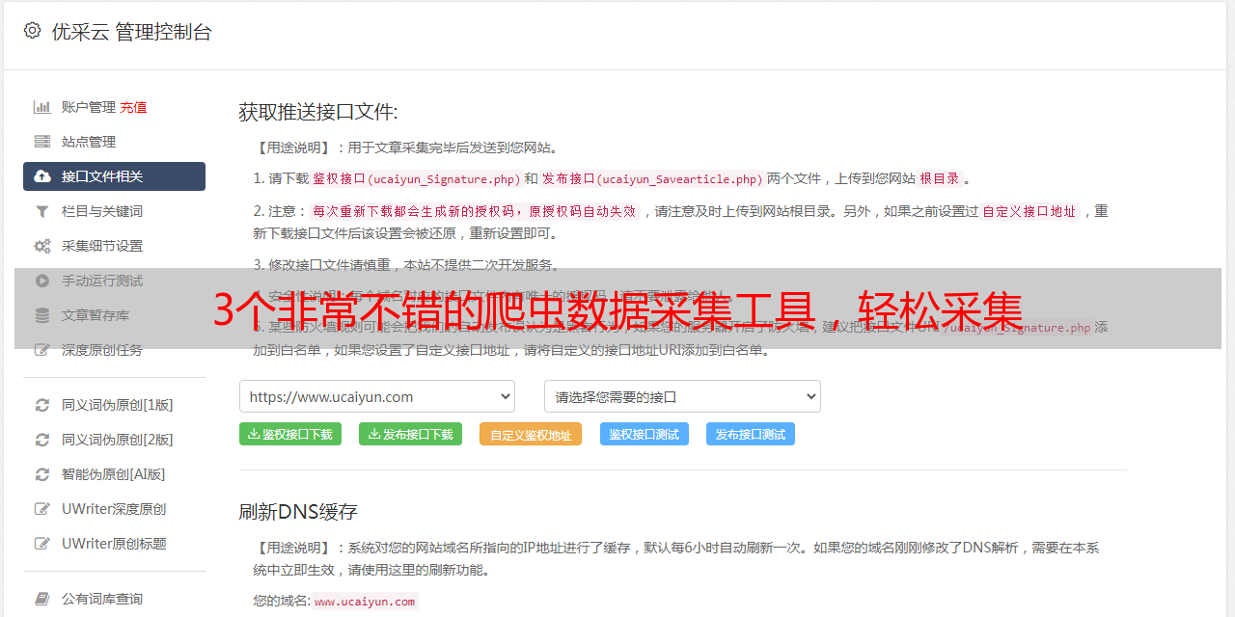The height and width of the screenshot is (617, 1235).
Task: Click the 优采云 管理控制台 title
Action: [131, 32]
